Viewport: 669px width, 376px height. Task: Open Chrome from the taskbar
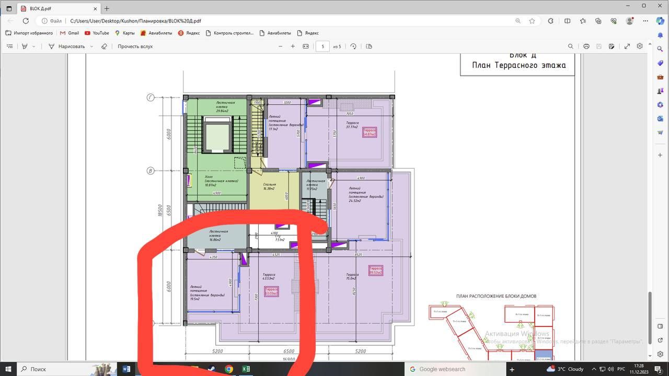(x=228, y=369)
